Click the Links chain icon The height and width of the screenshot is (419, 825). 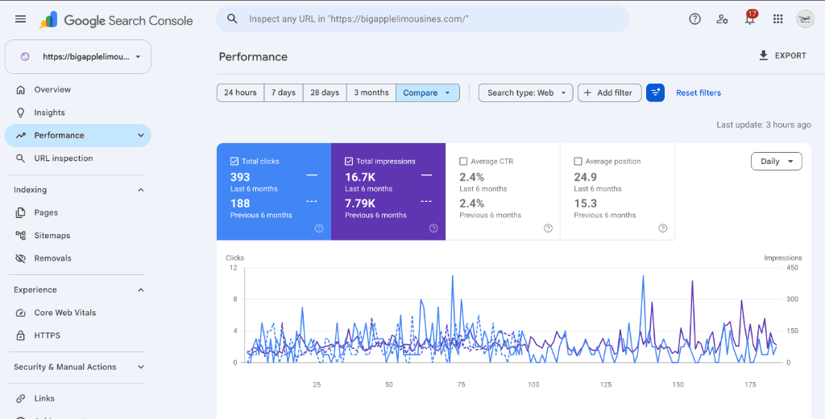(20, 399)
